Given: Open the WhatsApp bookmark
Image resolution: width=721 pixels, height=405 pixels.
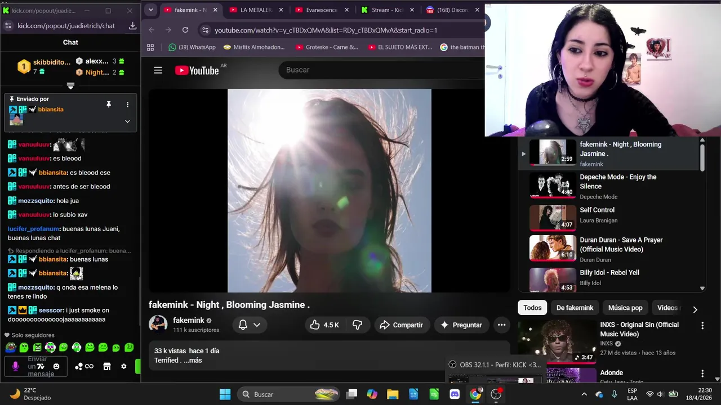Looking at the screenshot, I should (x=192, y=47).
